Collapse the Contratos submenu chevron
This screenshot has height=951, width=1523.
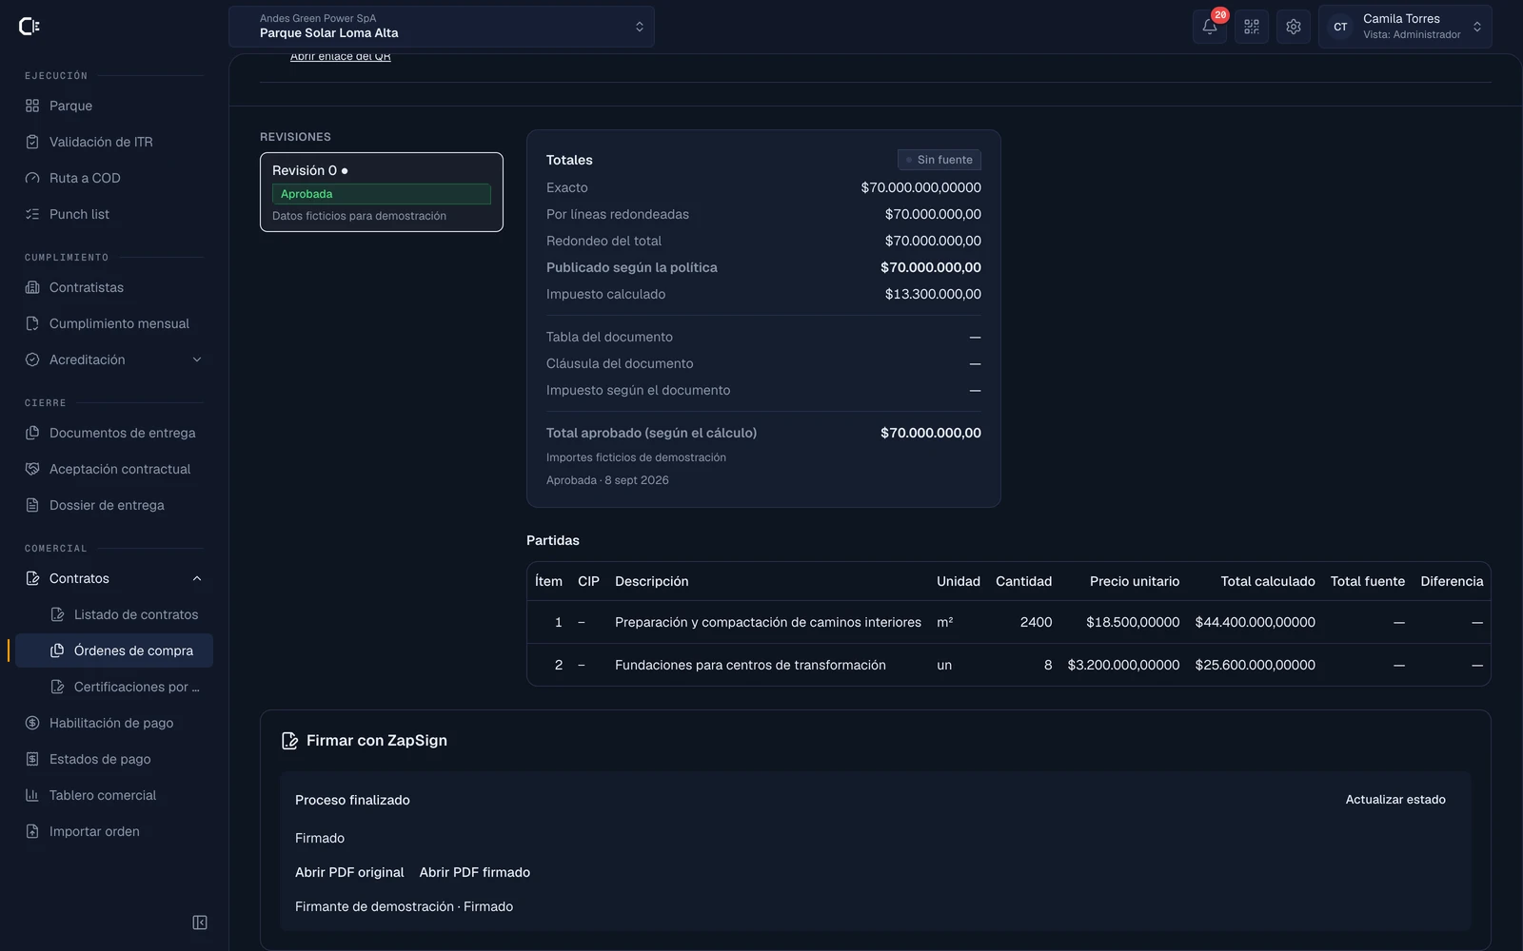(197, 578)
